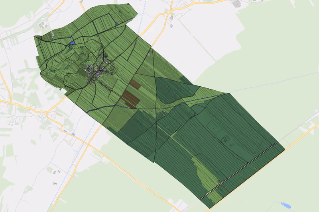Select the upper brown field parcel
Image resolution: width=319 pixels, height=212 pixels.
point(135,84)
